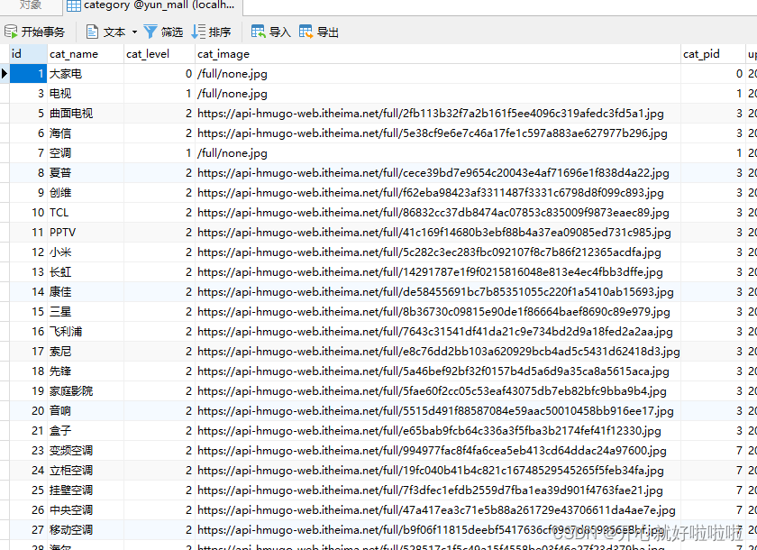
Task: Select the cell 移动空调
Action: (86, 529)
